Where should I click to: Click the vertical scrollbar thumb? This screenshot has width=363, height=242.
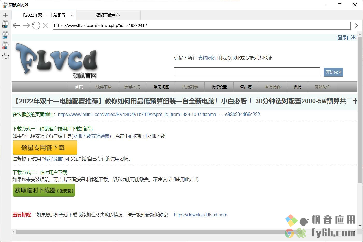pos(360,110)
